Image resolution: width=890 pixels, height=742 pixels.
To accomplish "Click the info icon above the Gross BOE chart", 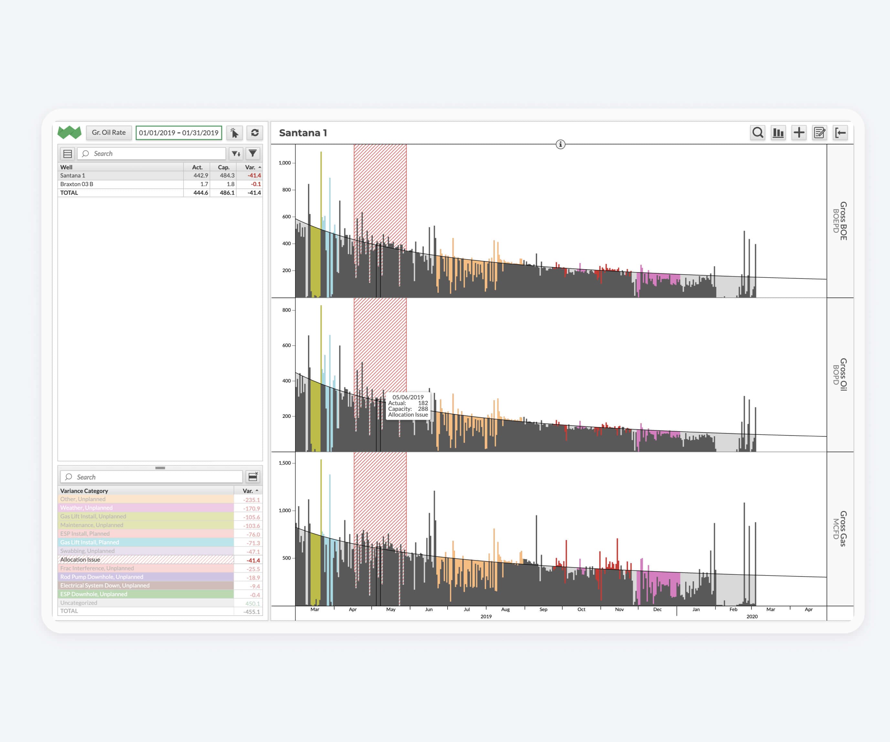I will 561,144.
